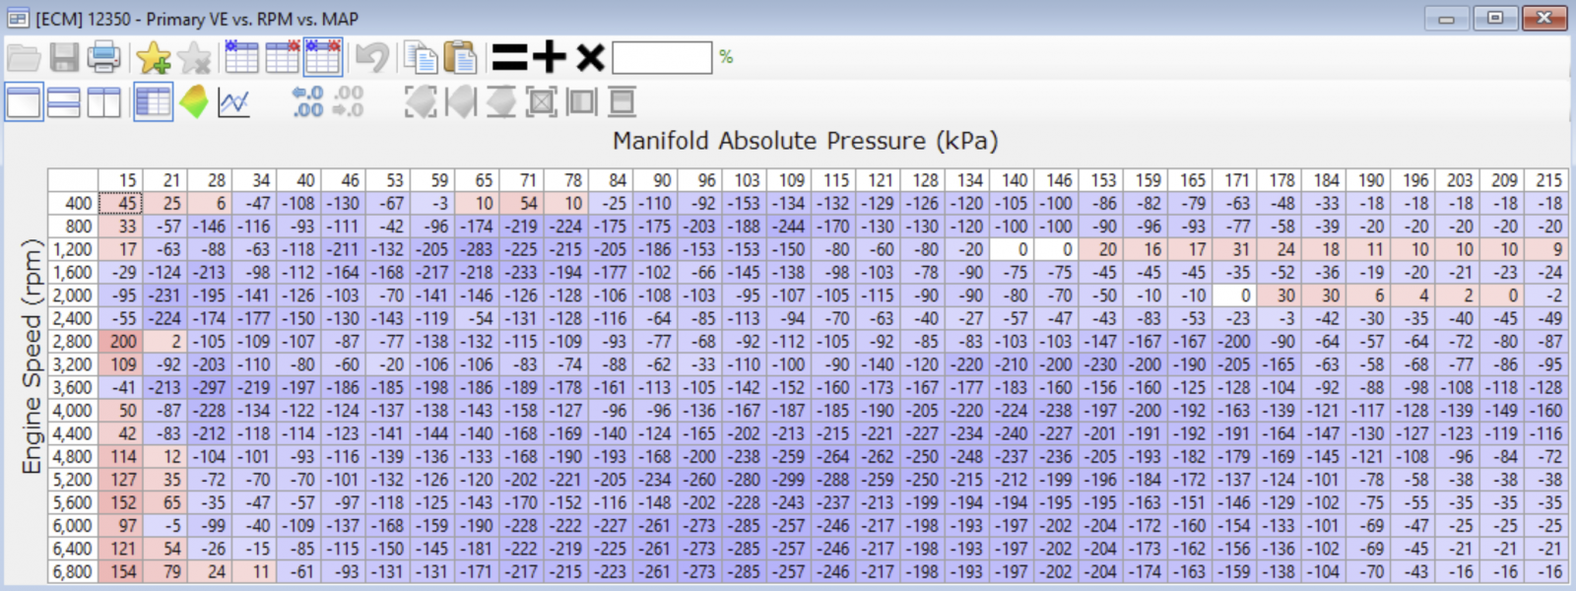Select the vertical split layout icon
Viewport: 1576px width, 591px height.
[x=103, y=101]
